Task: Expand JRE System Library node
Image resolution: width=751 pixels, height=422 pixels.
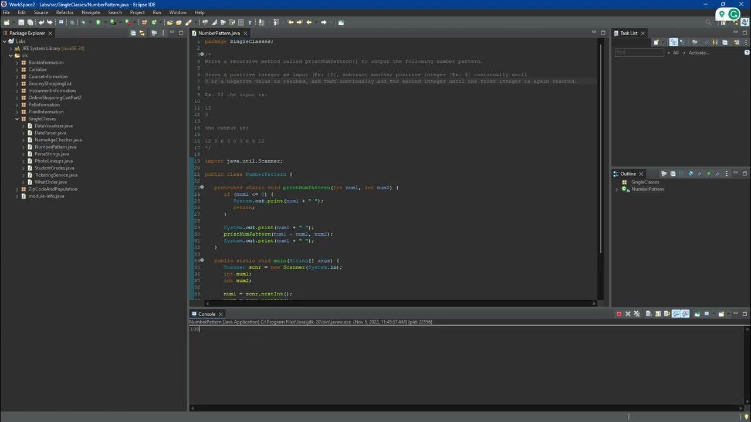Action: tap(11, 49)
